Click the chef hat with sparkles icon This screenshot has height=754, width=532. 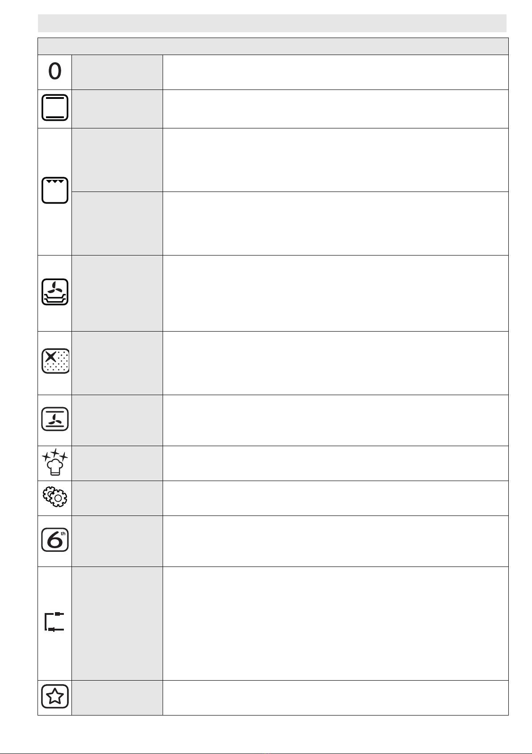click(55, 462)
